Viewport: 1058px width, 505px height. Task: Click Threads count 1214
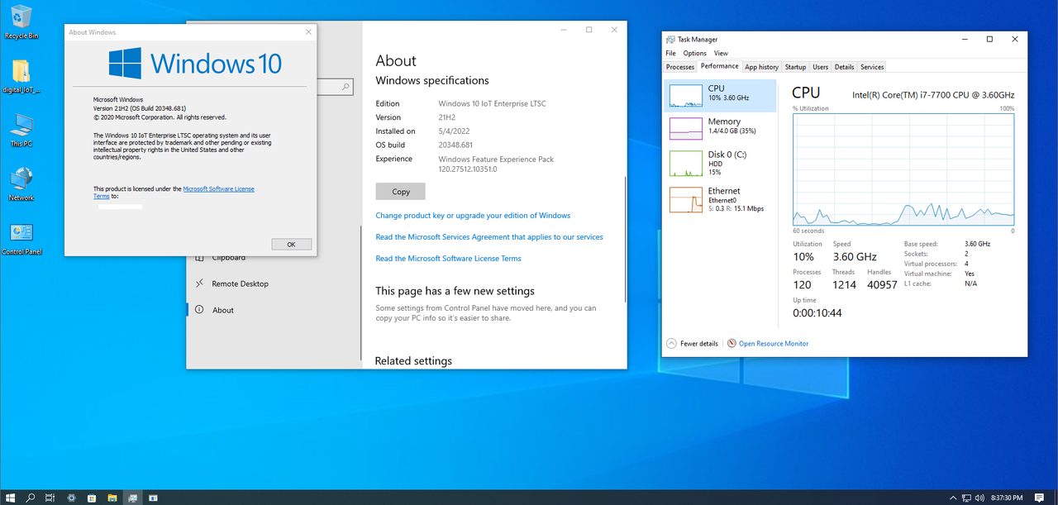point(844,284)
